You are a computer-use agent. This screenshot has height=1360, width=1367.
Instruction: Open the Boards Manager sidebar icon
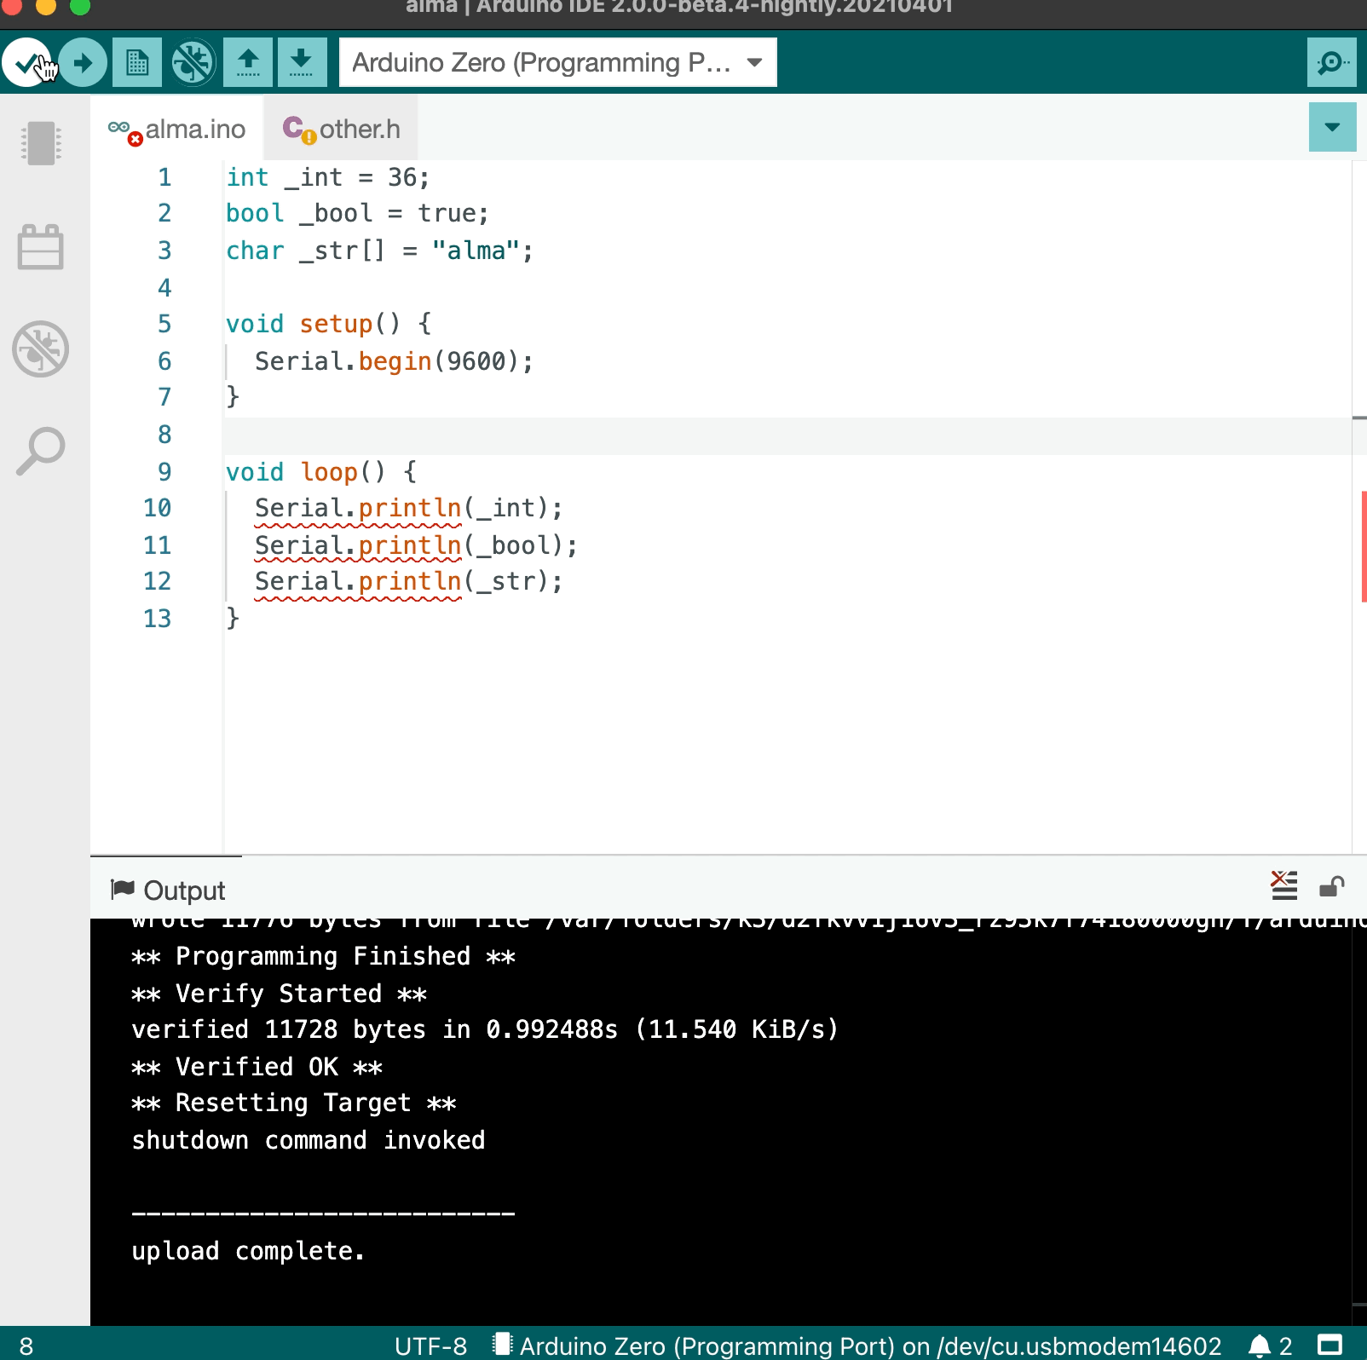tap(40, 143)
